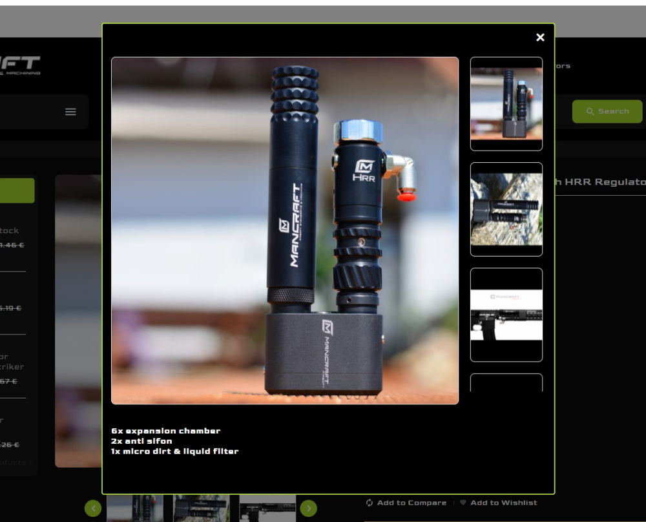
Task: Select the third lightbox thumbnail showing rifle
Action: click(506, 315)
